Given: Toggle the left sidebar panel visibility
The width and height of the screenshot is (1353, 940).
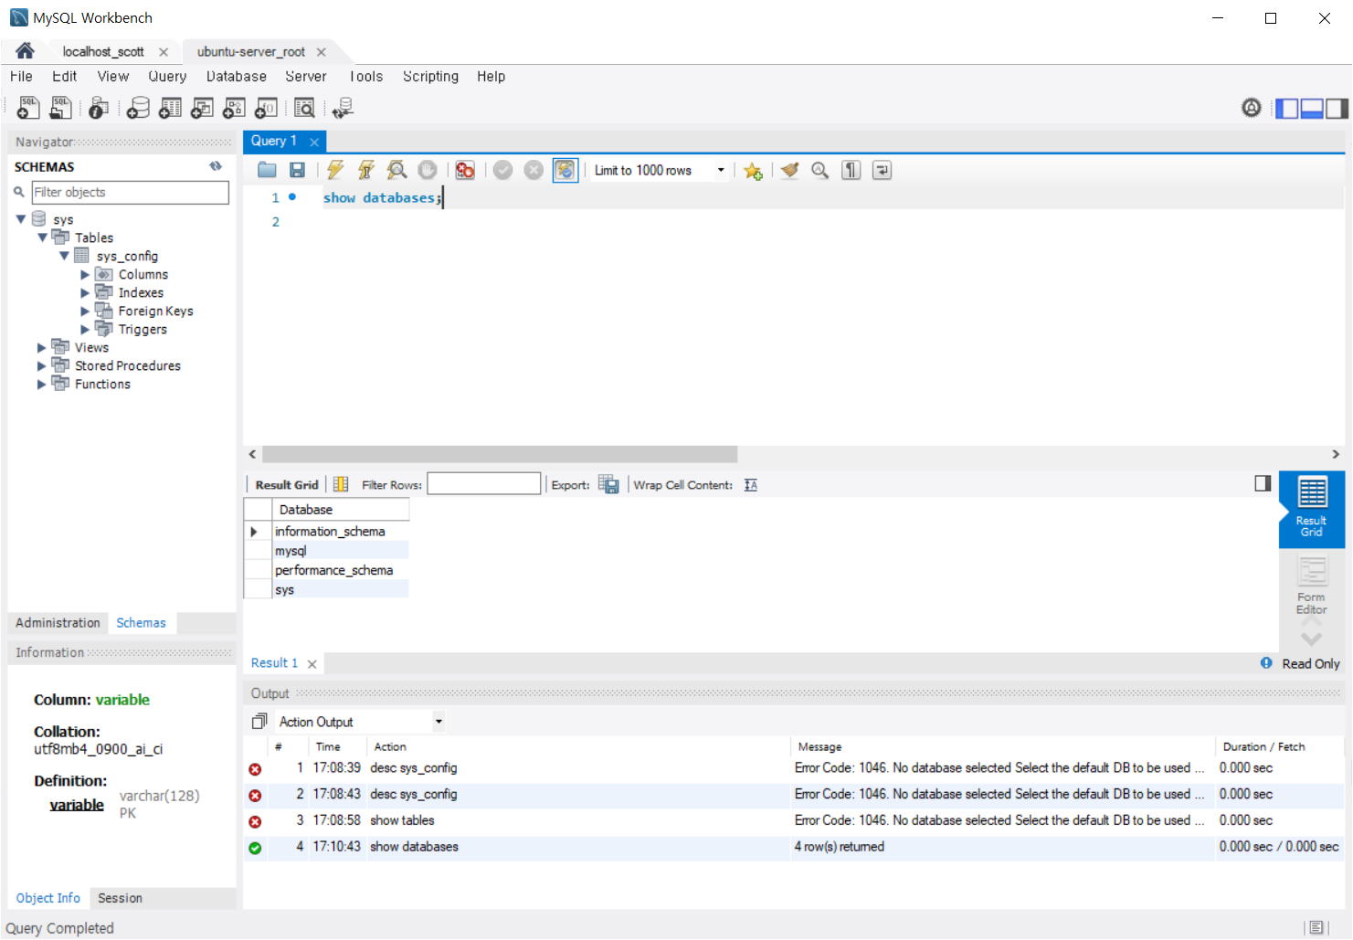Looking at the screenshot, I should tap(1286, 108).
